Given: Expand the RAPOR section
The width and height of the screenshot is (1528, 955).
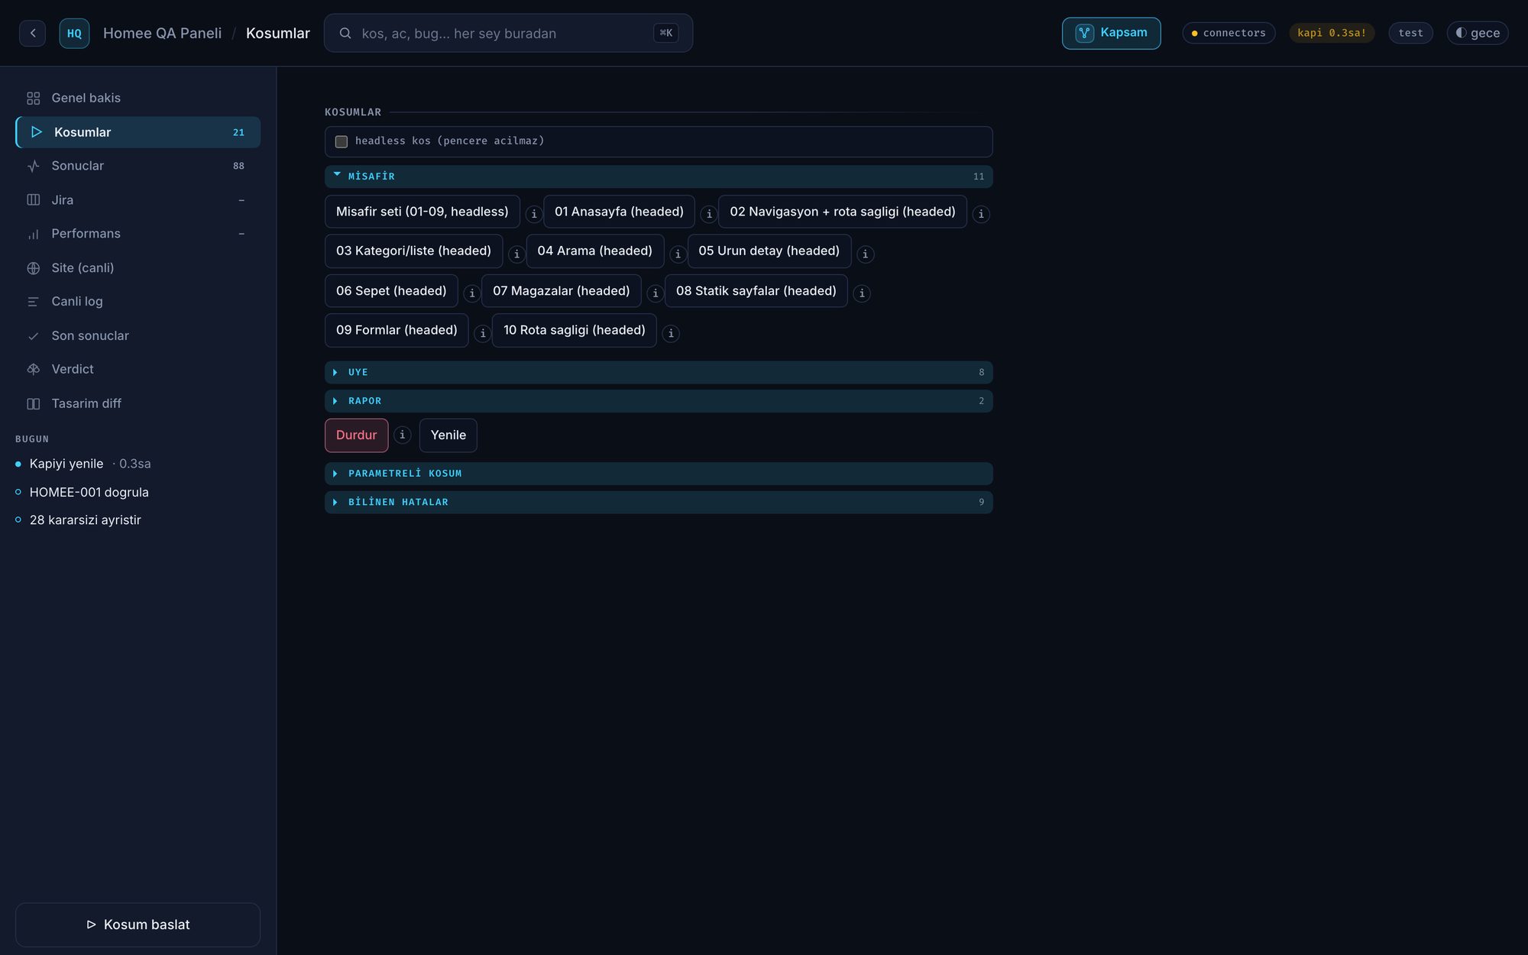Looking at the screenshot, I should point(659,401).
